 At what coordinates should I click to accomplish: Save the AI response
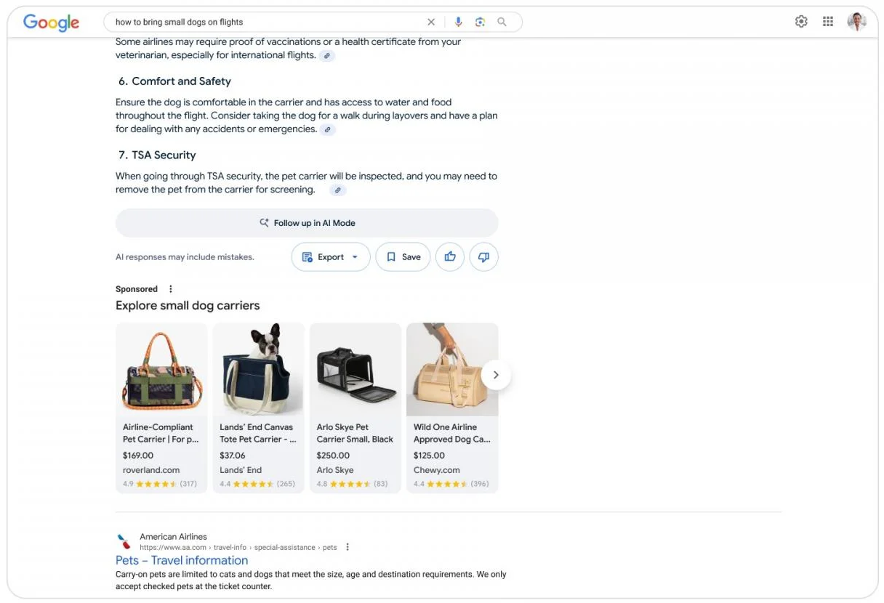(x=403, y=256)
